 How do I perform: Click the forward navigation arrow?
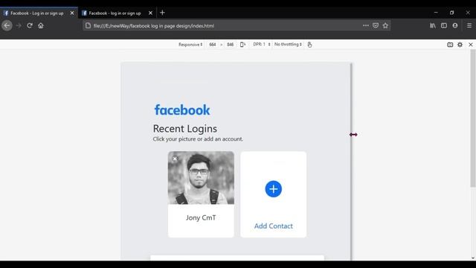[x=19, y=25]
